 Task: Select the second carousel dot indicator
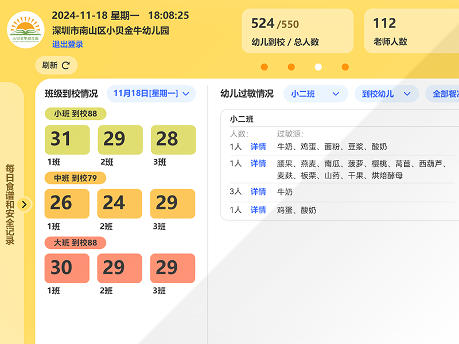pyautogui.click(x=291, y=67)
